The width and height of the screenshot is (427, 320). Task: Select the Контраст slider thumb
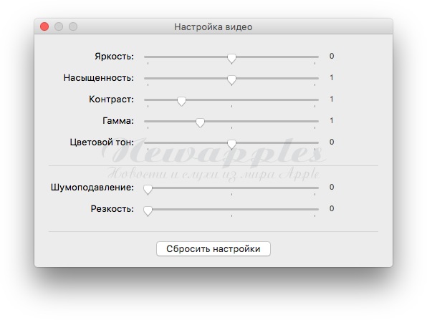(x=182, y=101)
